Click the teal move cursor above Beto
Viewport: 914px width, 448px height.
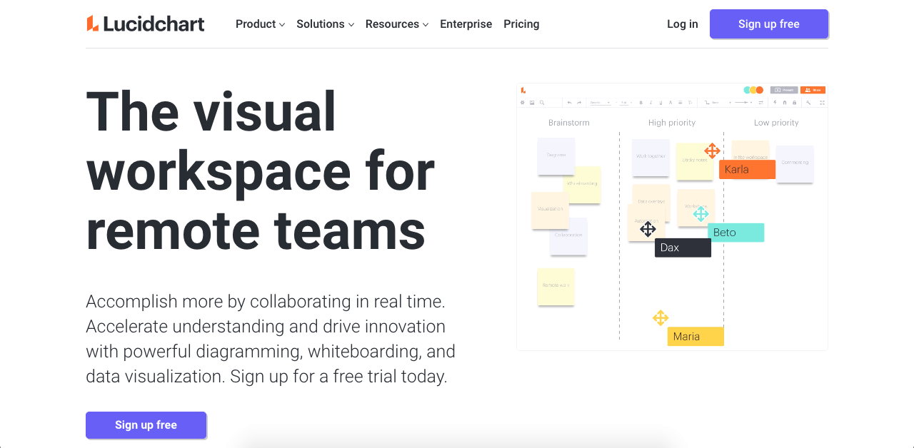point(701,213)
